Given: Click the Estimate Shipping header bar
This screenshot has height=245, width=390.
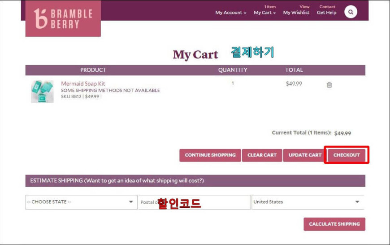Looking at the screenshot, I should pyautogui.click(x=195, y=181).
